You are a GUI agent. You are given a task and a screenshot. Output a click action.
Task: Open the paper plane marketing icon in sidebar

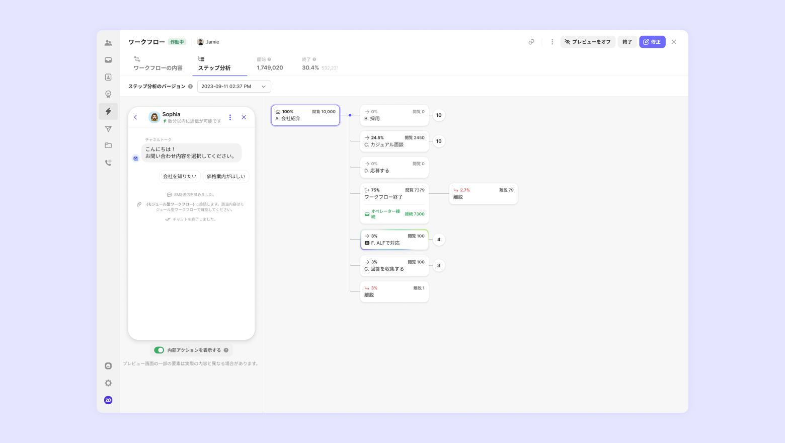coord(108,129)
